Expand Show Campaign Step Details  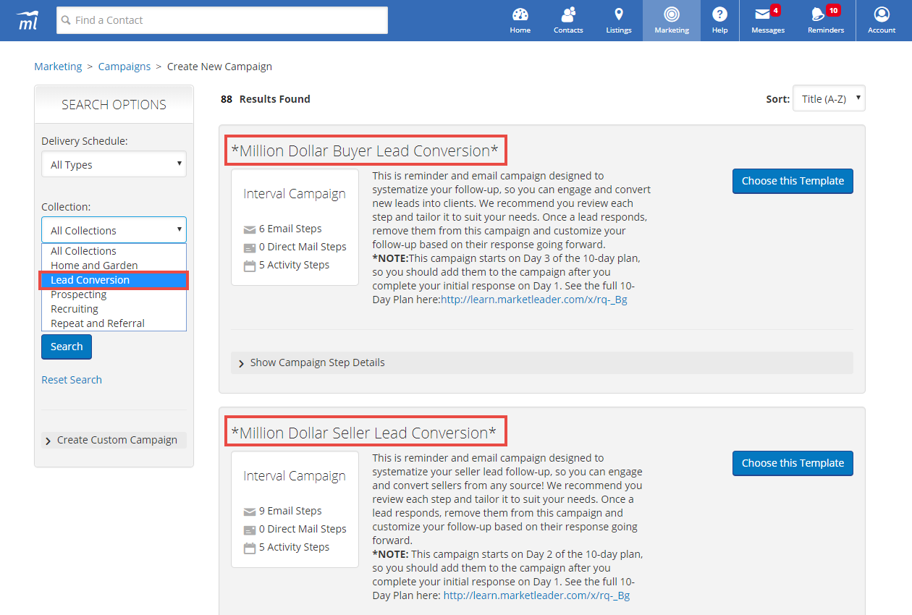click(542, 362)
